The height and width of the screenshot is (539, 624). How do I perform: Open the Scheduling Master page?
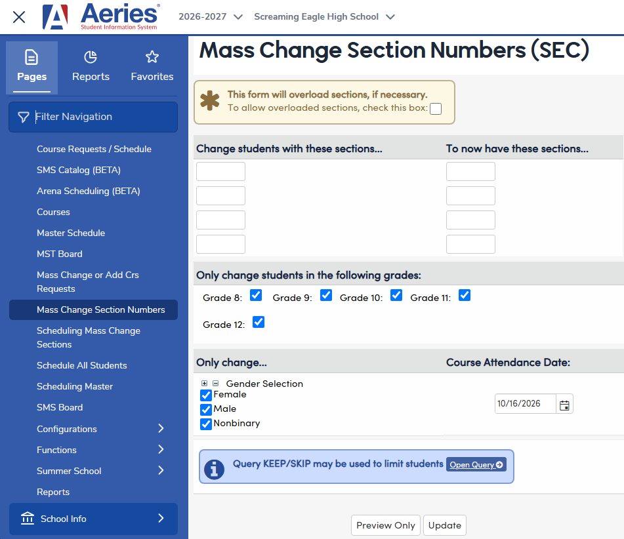pos(75,387)
